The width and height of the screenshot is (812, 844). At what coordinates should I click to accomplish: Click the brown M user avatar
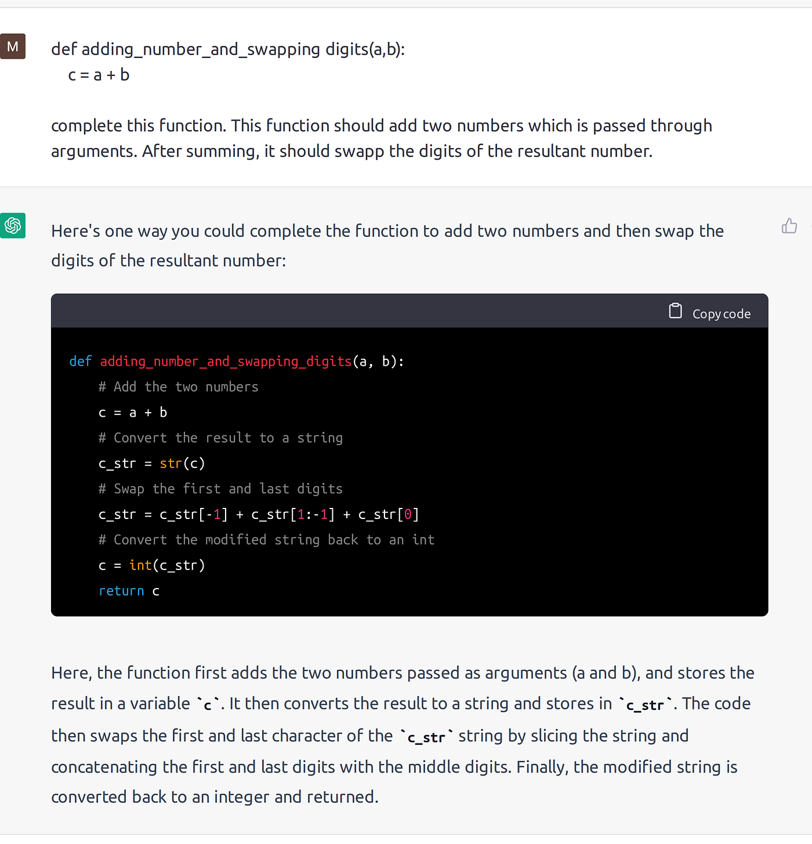tap(13, 46)
